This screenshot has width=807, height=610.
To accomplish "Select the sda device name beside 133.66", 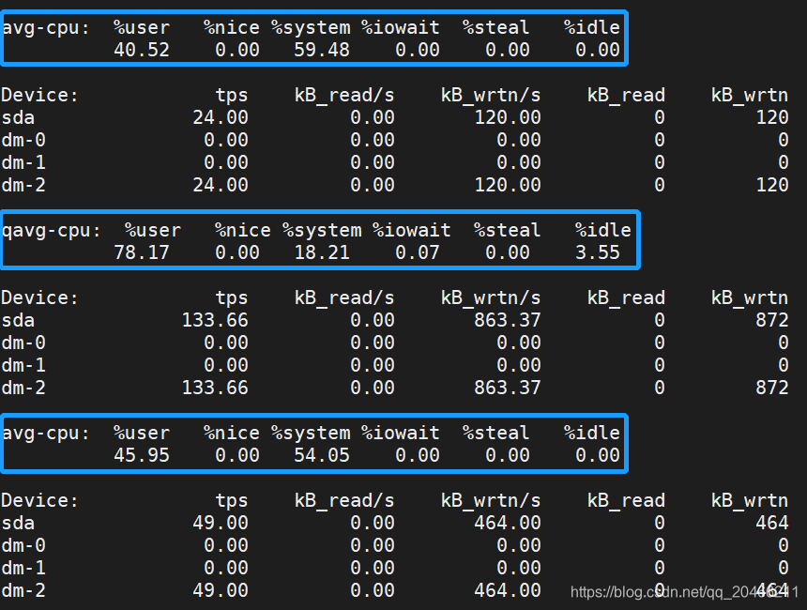I will point(18,321).
